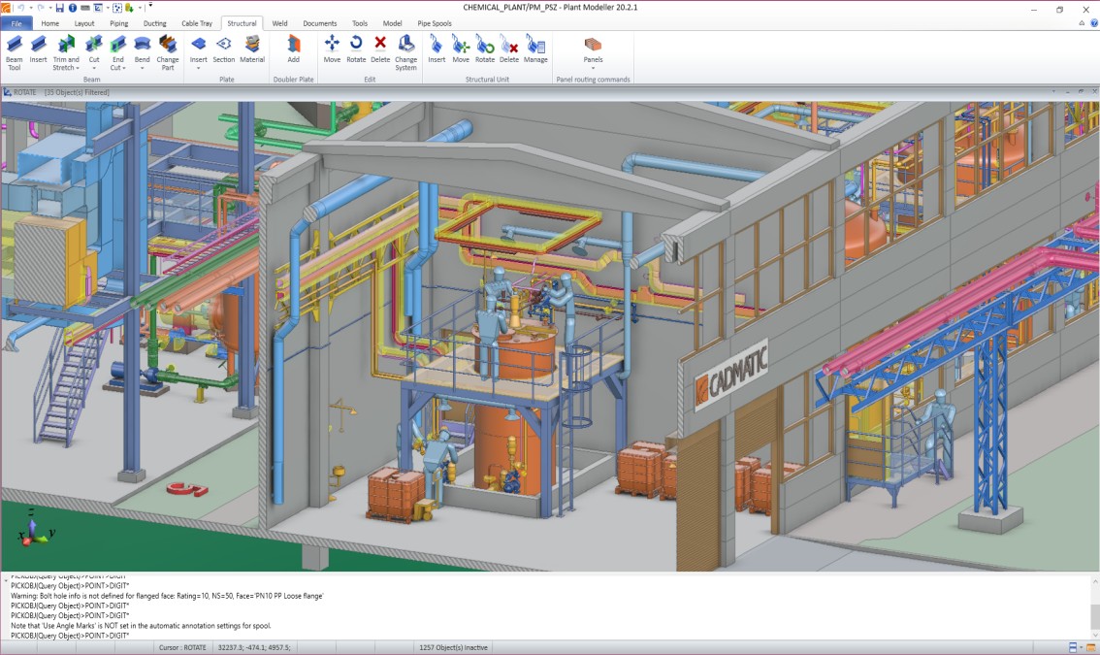Minimize the 3D view sub-window
Screen dimensions: 1100x655
click(x=1067, y=92)
